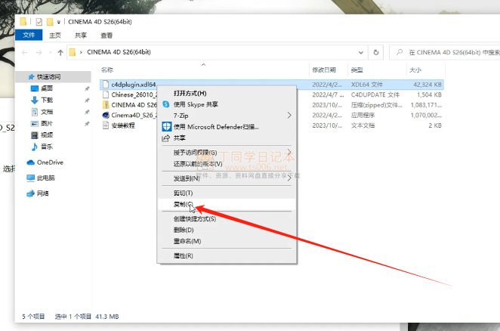
Task: Go up one folder level
Action: point(60,53)
